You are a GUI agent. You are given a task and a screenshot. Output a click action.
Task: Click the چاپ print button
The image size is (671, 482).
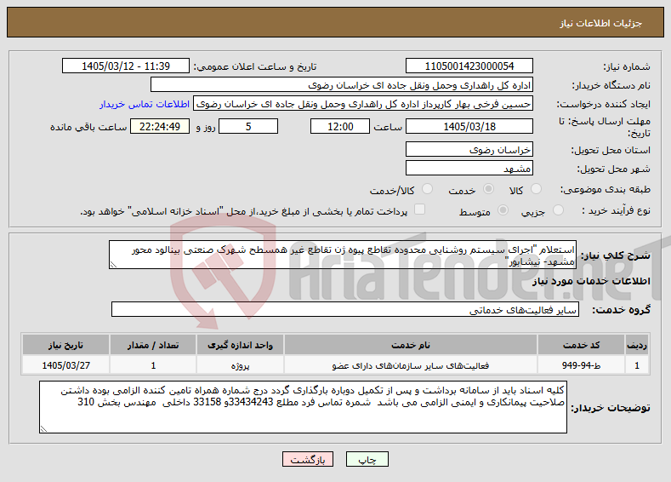(x=367, y=459)
